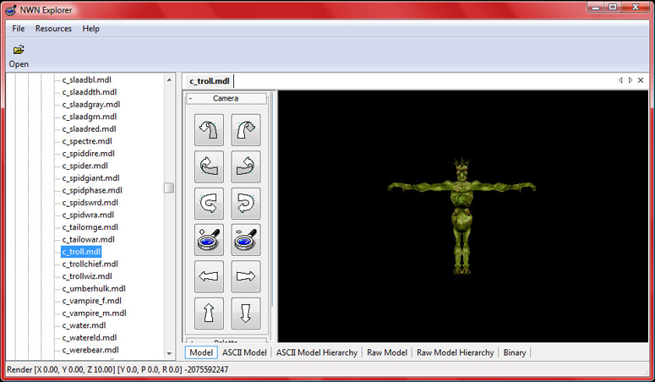Select c_umberhulk.mdl in the tree
Image resolution: width=655 pixels, height=382 pixels.
click(x=94, y=288)
